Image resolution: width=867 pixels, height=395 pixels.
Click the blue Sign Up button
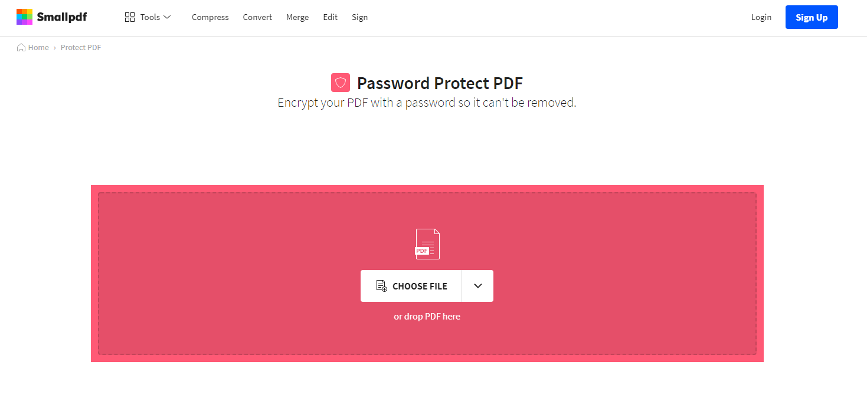(811, 17)
